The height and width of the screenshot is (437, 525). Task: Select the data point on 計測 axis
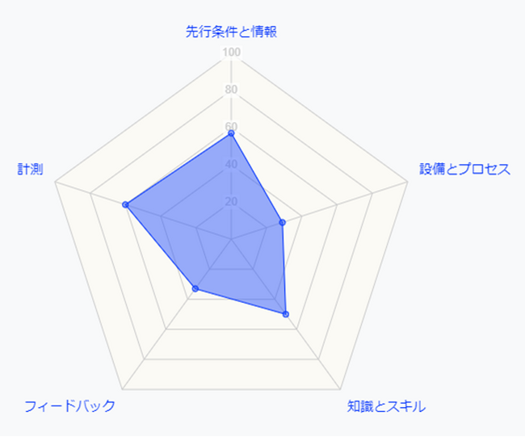click(x=125, y=204)
